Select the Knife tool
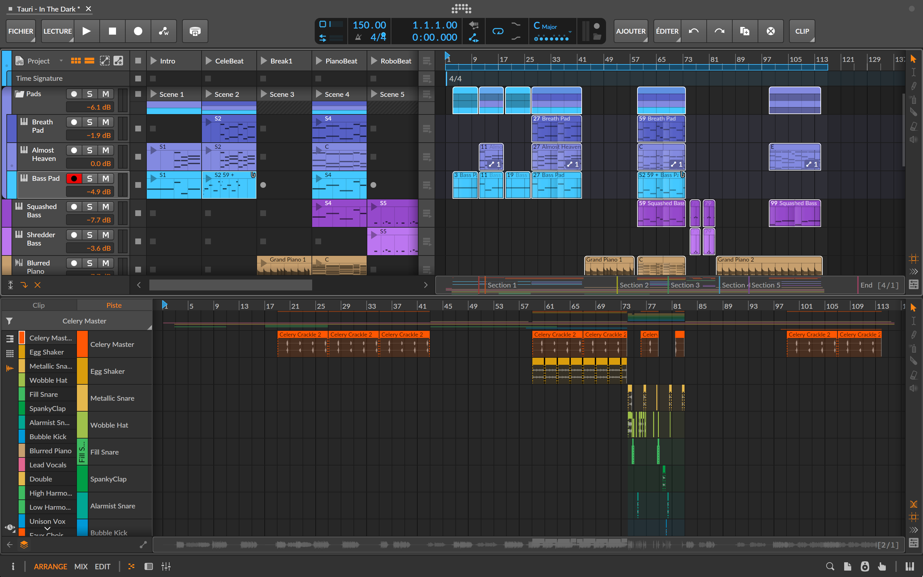The image size is (923, 577). [x=913, y=112]
